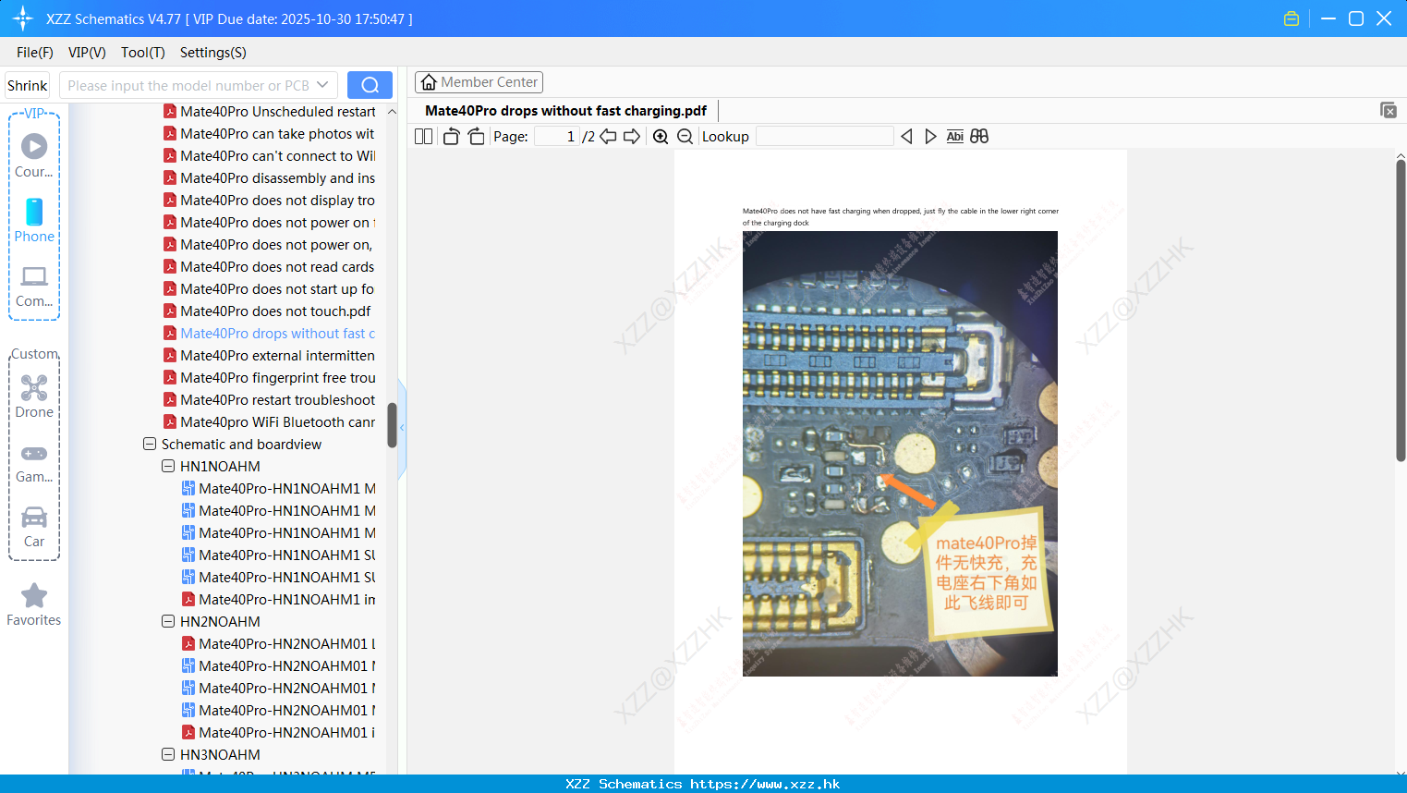Open Mate40Pro does not read cards

[x=270, y=266]
